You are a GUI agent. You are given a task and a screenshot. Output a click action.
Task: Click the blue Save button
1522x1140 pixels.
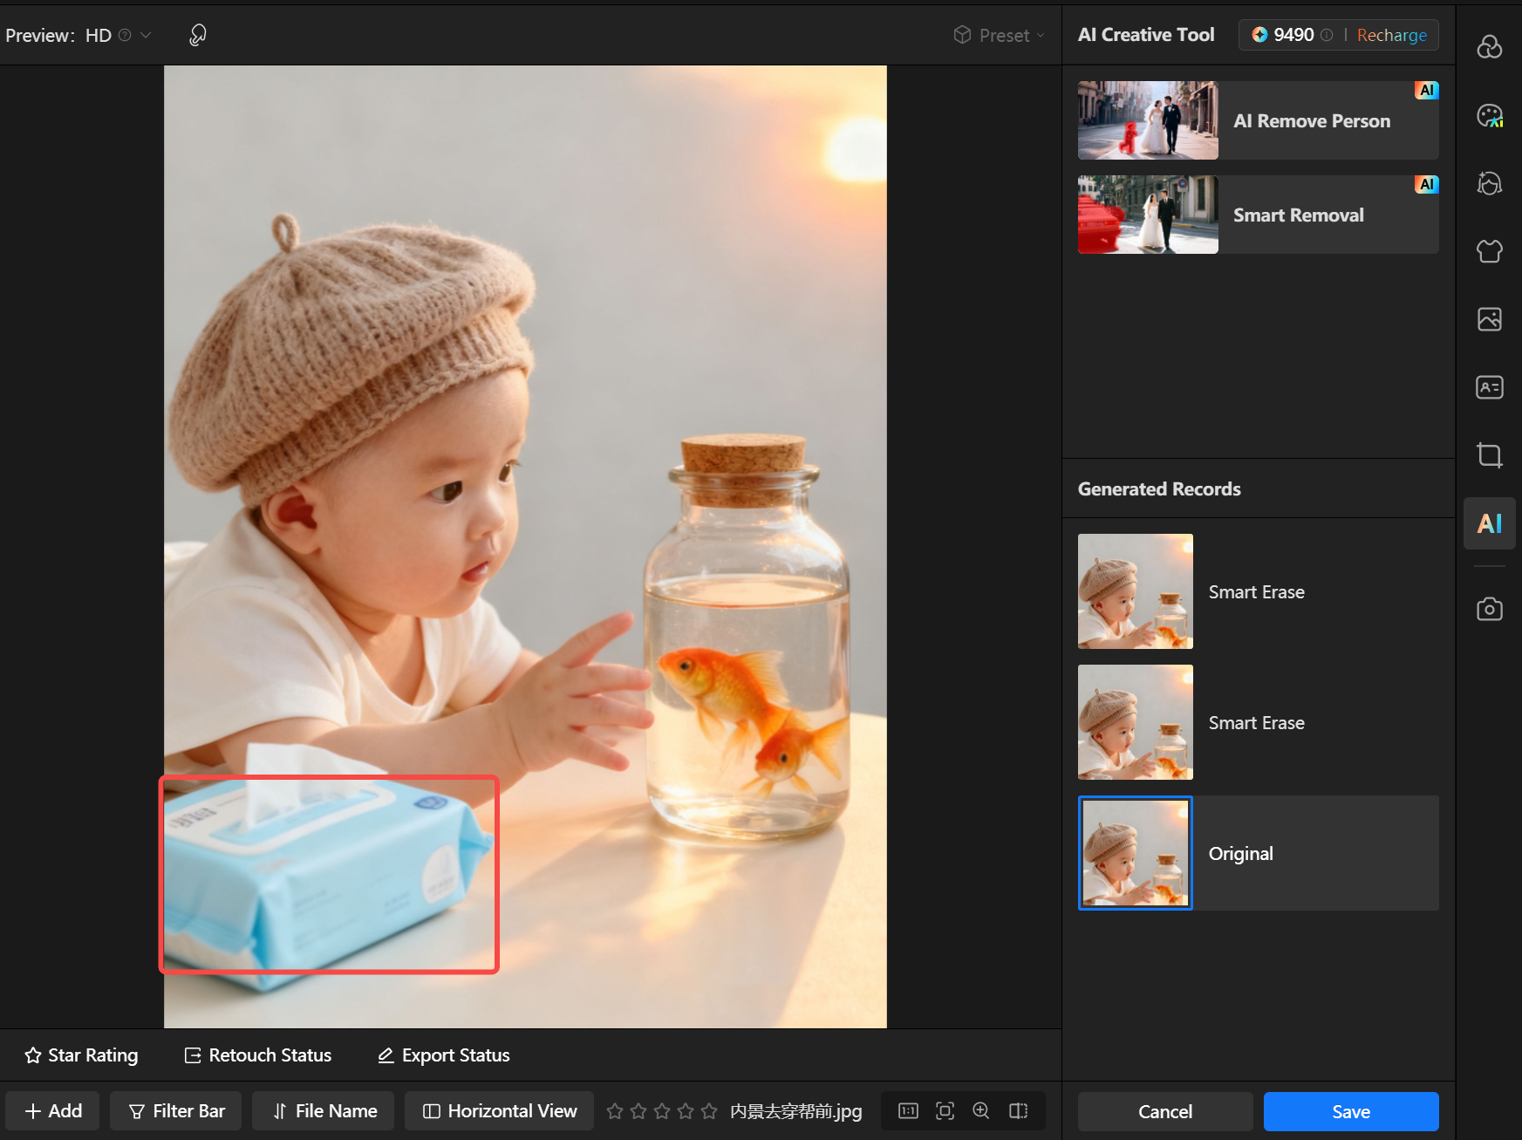(1350, 1111)
